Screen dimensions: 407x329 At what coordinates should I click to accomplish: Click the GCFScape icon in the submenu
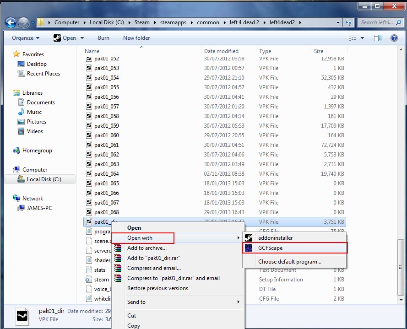pyautogui.click(x=249, y=248)
